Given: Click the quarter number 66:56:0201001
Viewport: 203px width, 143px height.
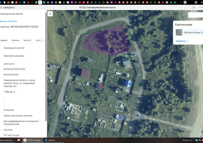Looking at the screenshot, I should tap(11, 75).
